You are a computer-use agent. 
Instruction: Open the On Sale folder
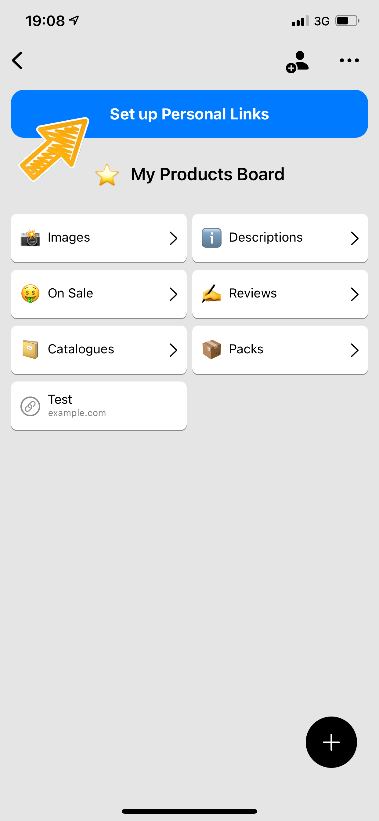tap(99, 294)
